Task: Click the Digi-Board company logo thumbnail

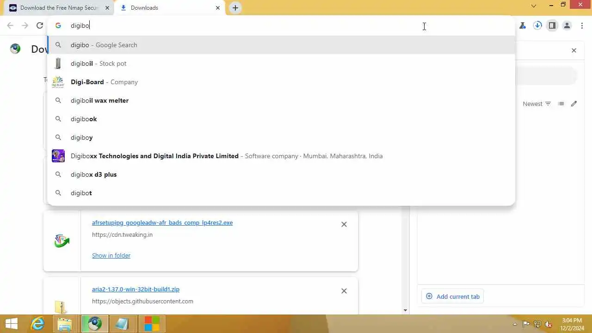Action: click(58, 82)
